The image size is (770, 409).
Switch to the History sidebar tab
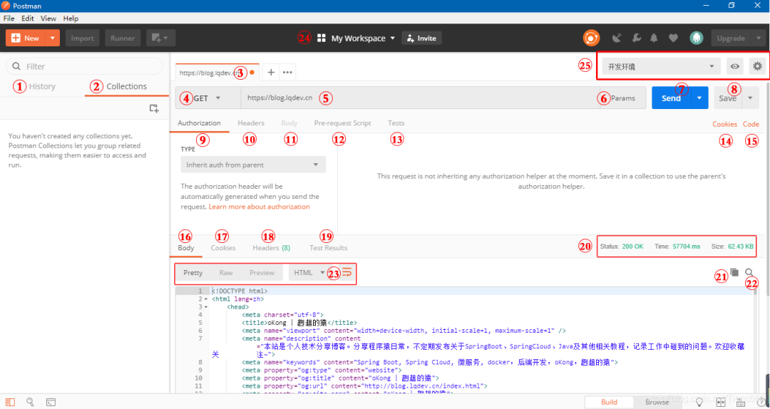(x=42, y=86)
